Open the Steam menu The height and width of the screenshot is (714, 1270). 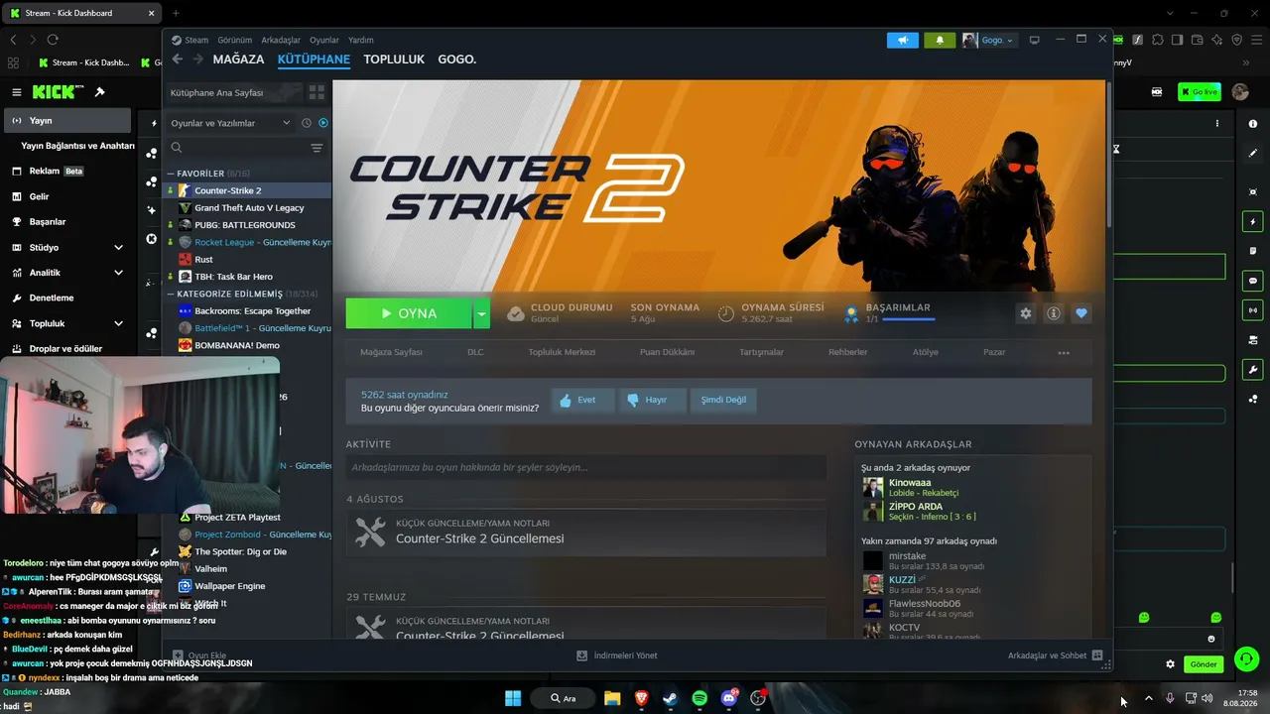click(196, 41)
